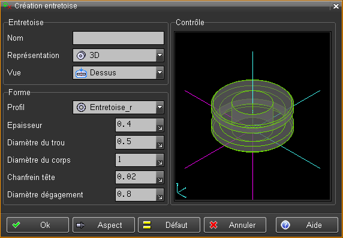Click the Diamètre dégagement value field
This screenshot has height=238, width=343.
[136, 194]
